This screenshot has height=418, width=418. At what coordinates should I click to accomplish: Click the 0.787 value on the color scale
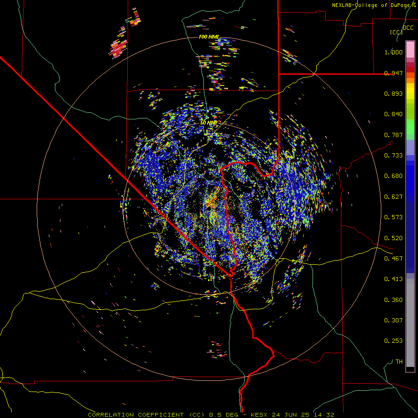(x=393, y=135)
